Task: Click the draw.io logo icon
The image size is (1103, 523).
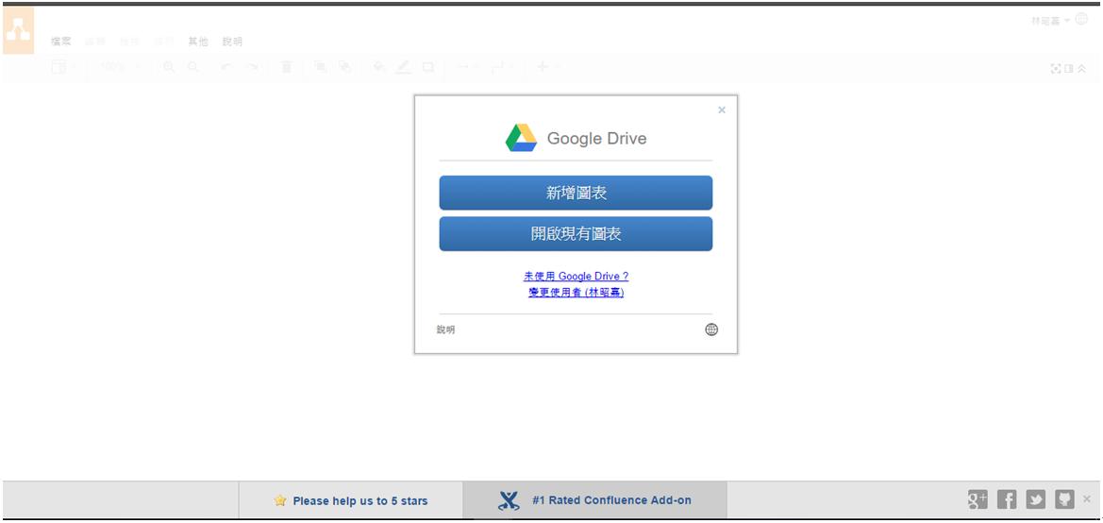Action: 18,29
